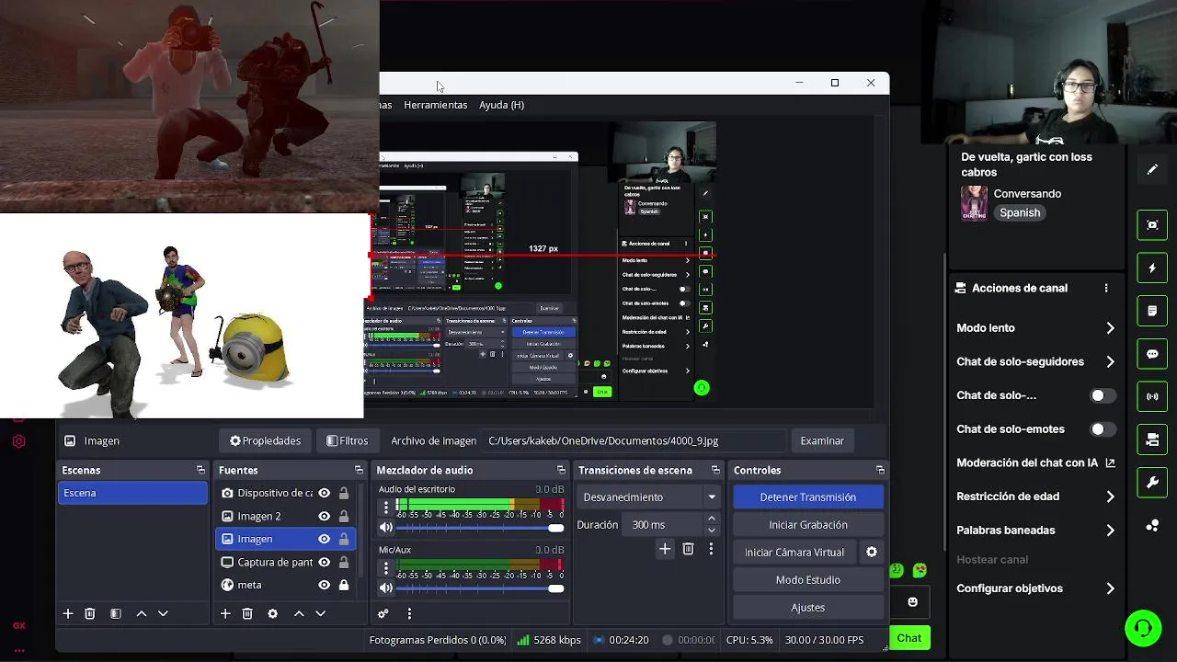The width and height of the screenshot is (1177, 662).
Task: Unlock the meta source lock
Action: tap(344, 585)
